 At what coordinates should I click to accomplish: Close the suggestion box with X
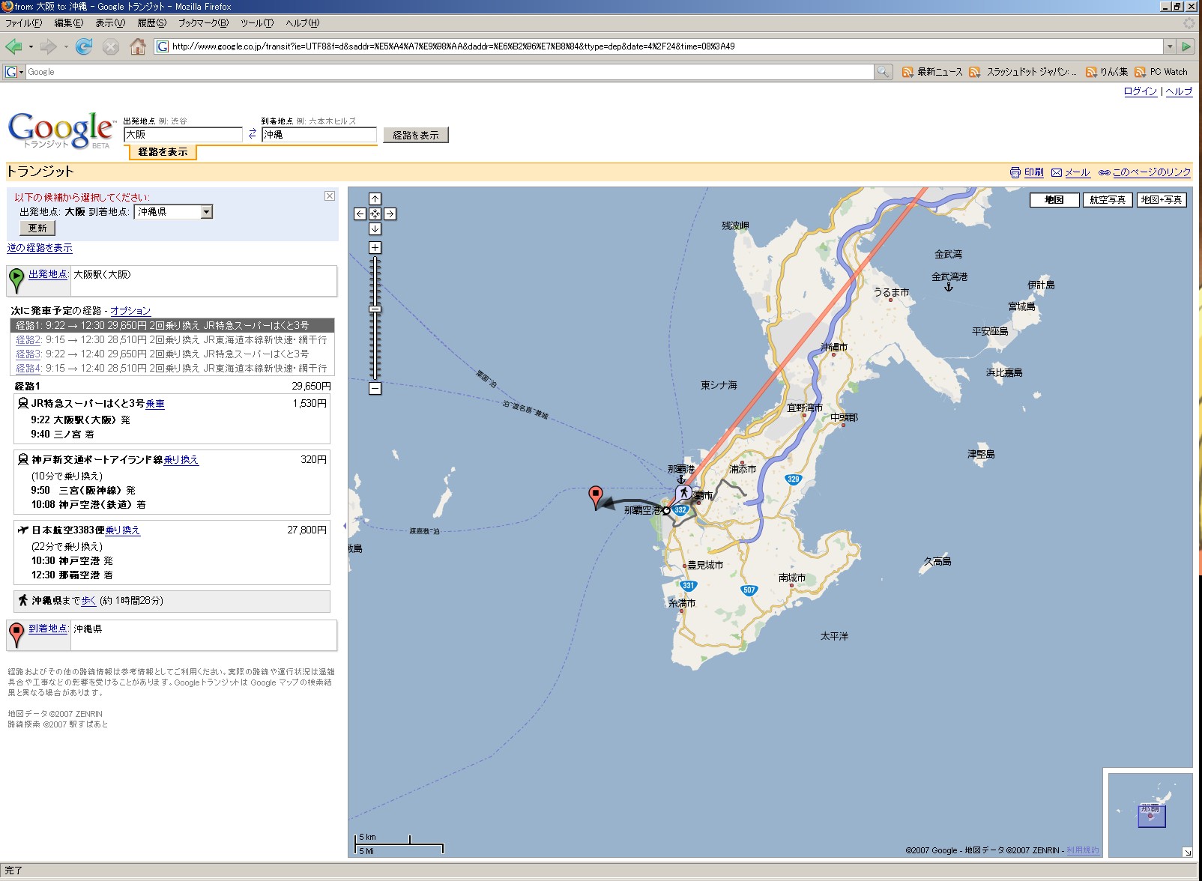click(x=329, y=196)
